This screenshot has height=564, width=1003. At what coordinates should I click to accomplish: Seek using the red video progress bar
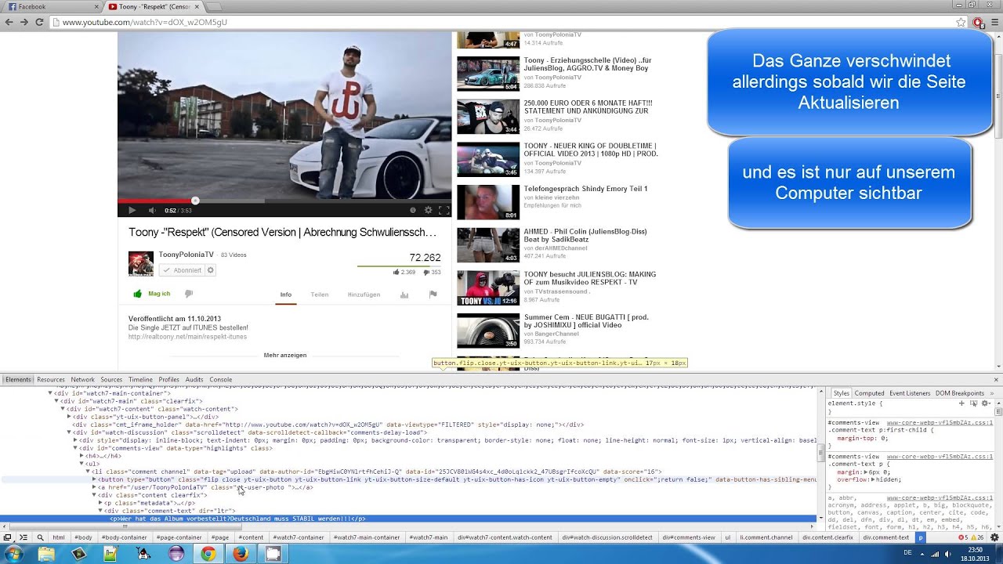[284, 201]
